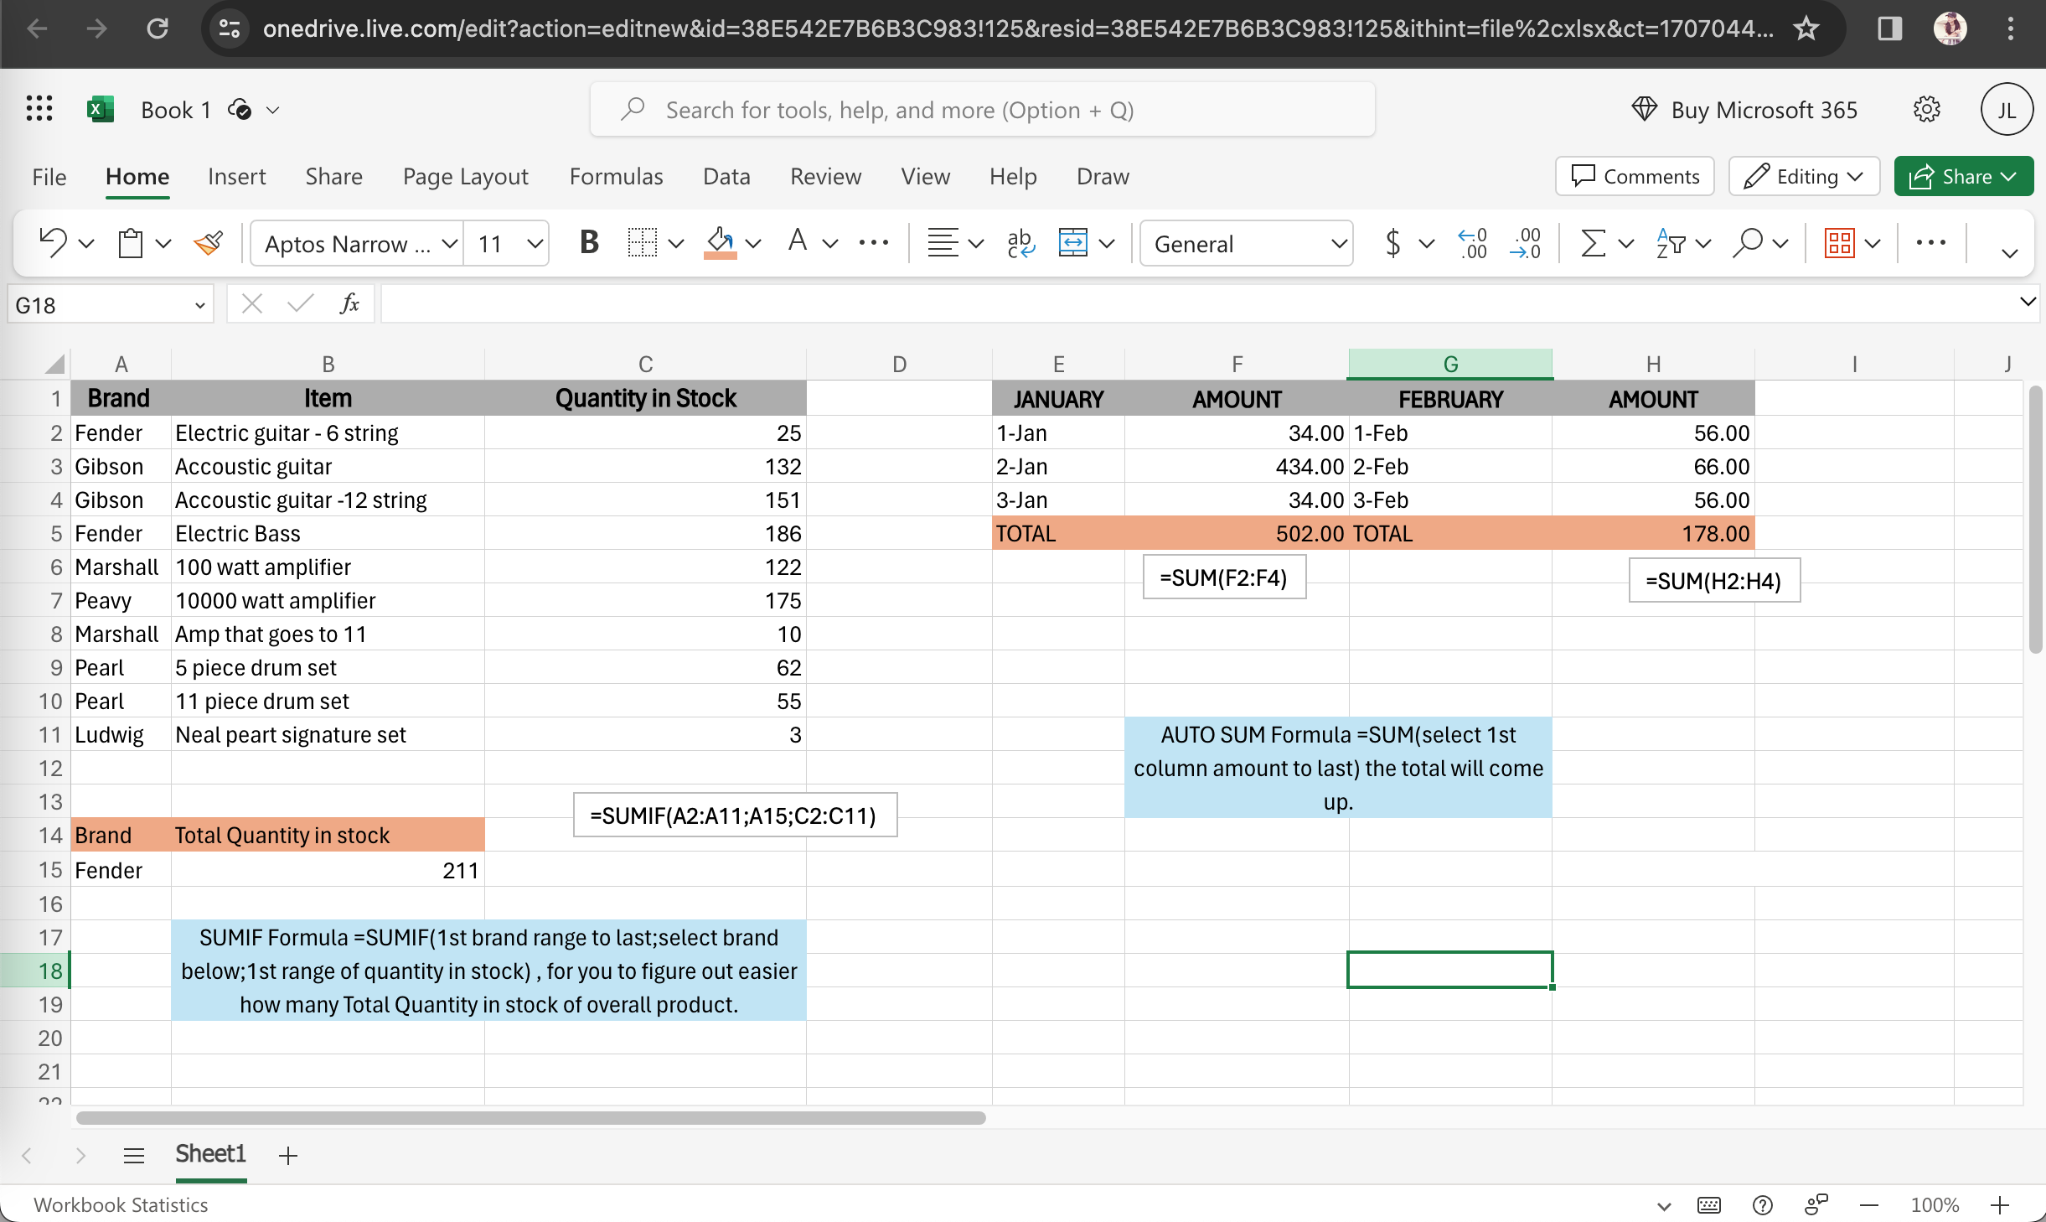Open the Editing mode dropdown

(x=1805, y=176)
